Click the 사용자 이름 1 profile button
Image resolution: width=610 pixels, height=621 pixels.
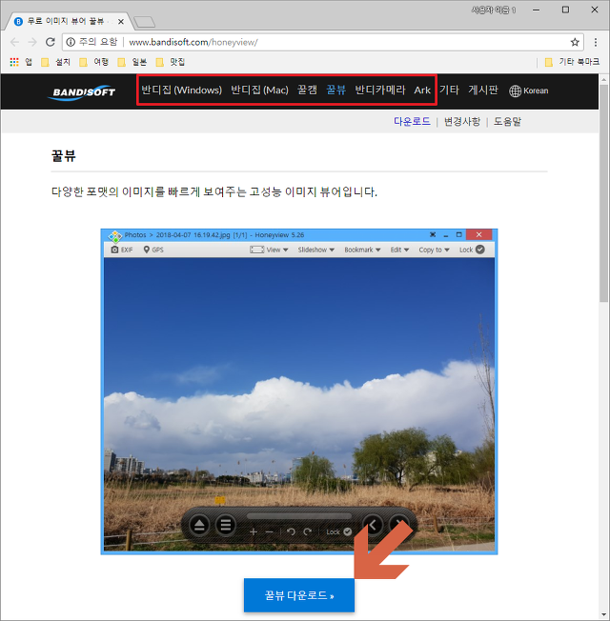pyautogui.click(x=494, y=10)
